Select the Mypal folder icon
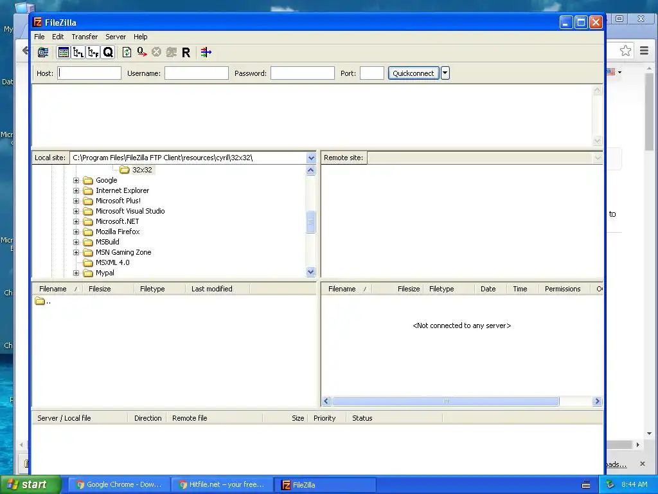 [x=87, y=273]
